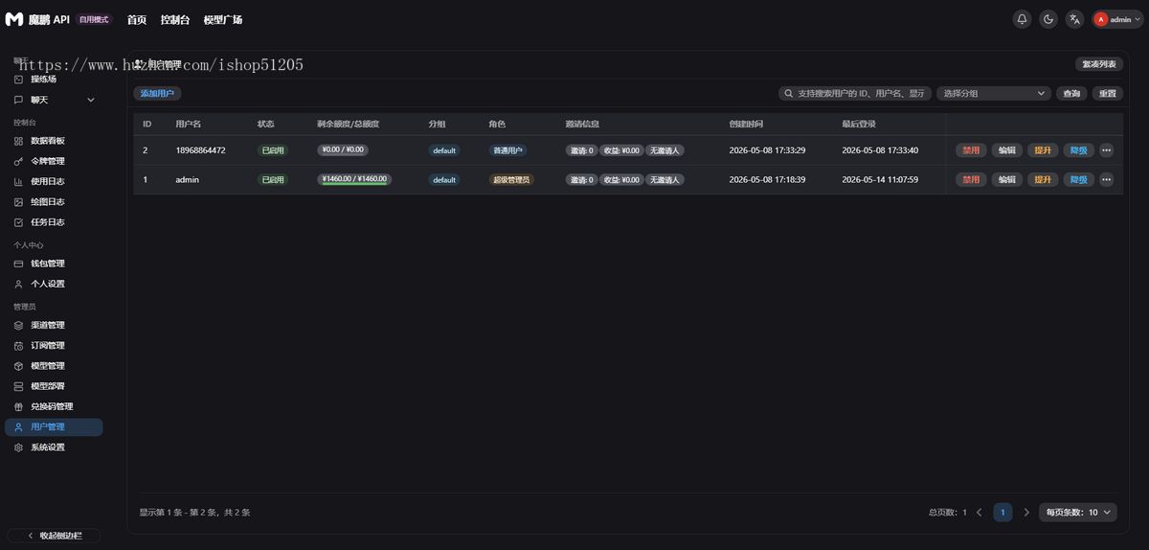Expand the 聊天 chat submenu chevron
1149x550 pixels.
[91, 100]
